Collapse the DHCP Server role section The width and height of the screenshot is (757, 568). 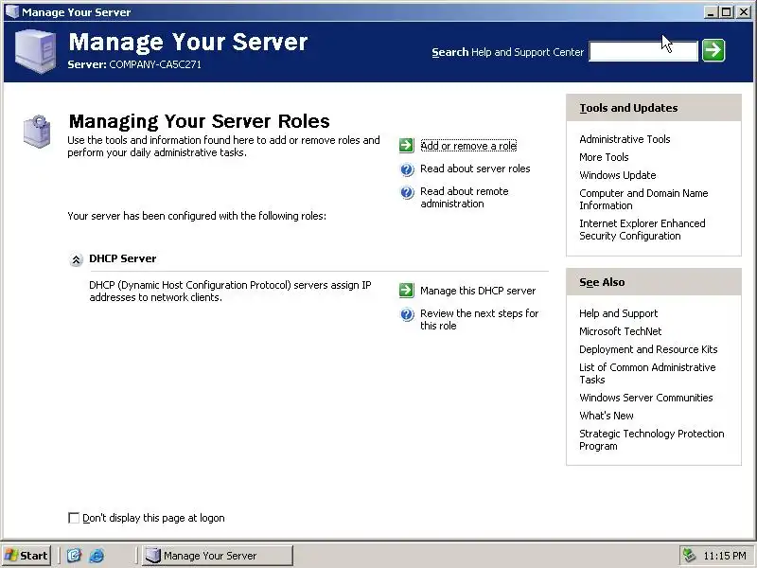coord(76,259)
